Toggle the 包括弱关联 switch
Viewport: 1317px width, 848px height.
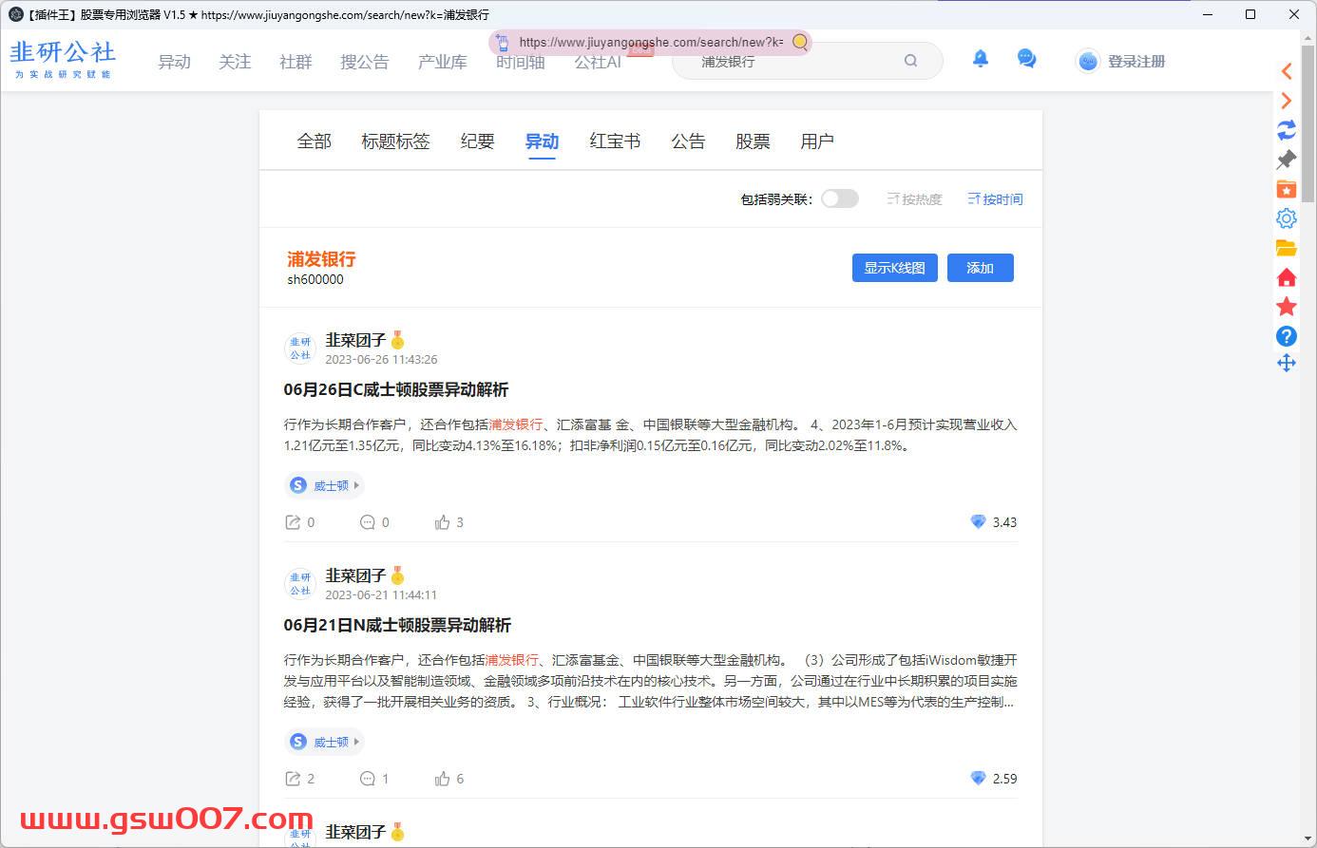click(x=840, y=198)
